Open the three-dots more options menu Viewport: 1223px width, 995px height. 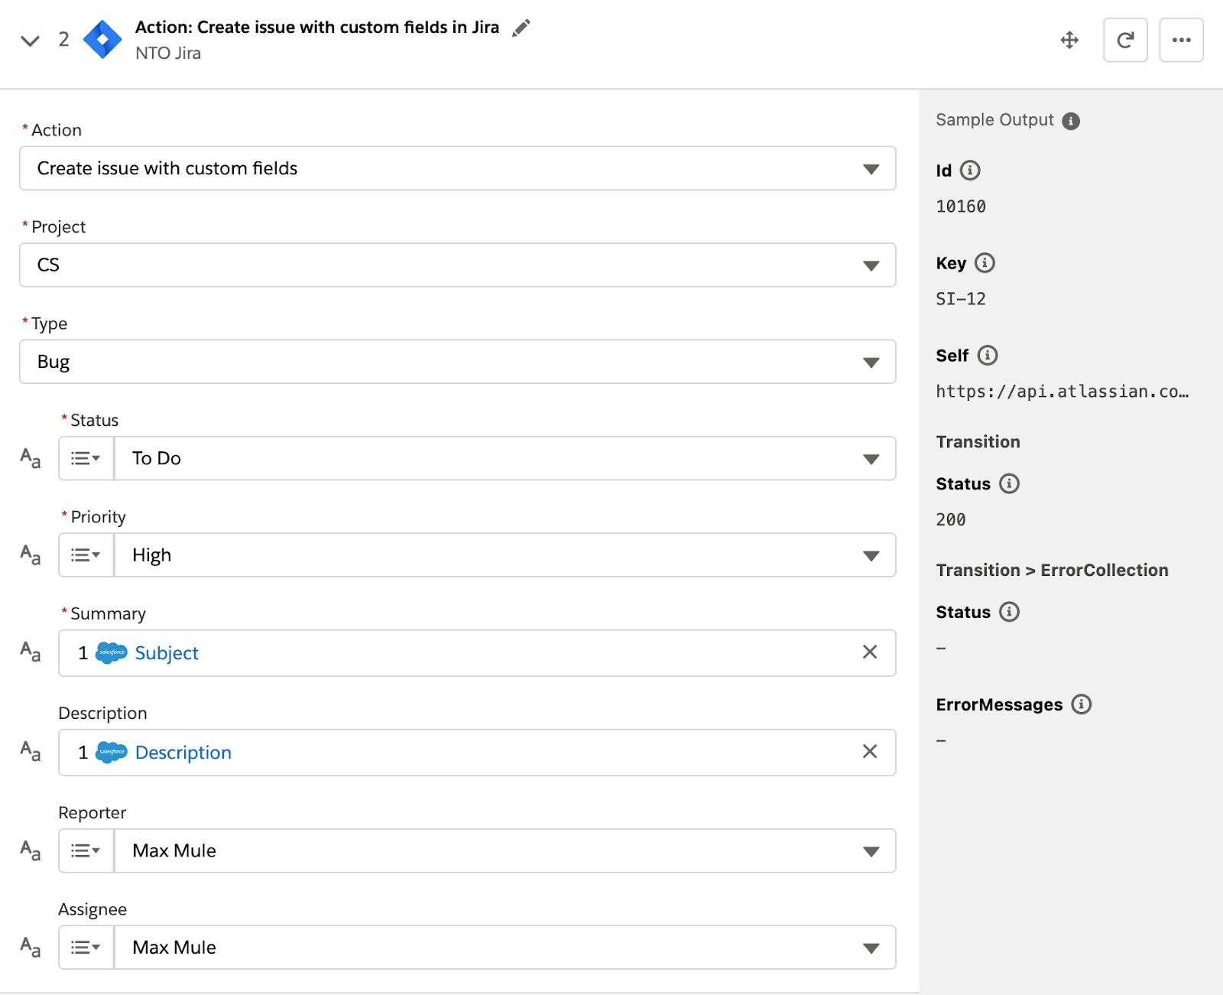coord(1181,40)
